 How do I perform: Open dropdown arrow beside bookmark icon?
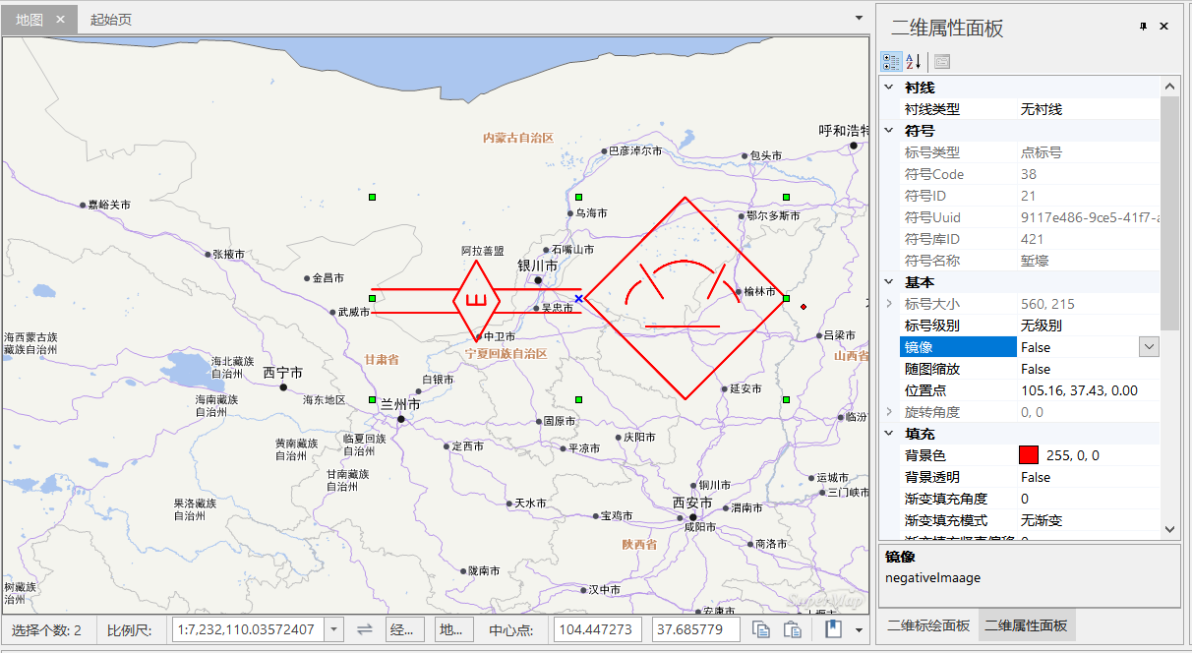tap(859, 630)
